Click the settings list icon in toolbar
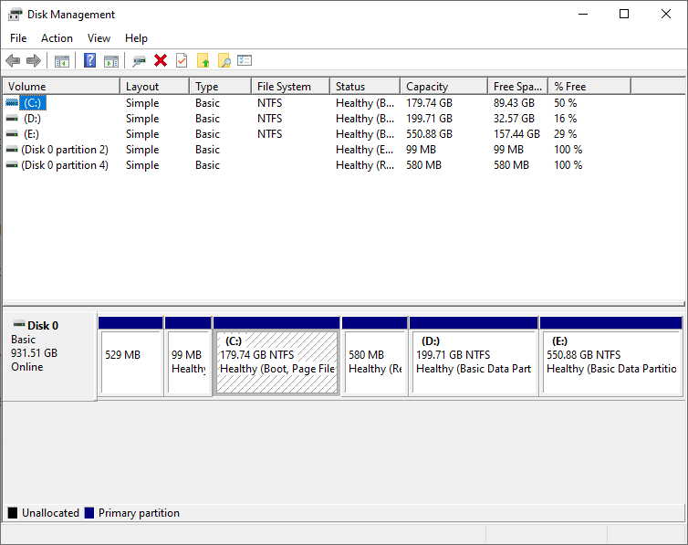The image size is (688, 545). pos(245,61)
